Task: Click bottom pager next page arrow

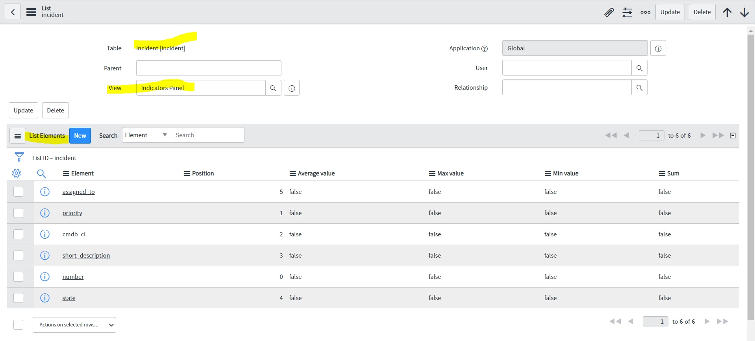Action: point(707,321)
